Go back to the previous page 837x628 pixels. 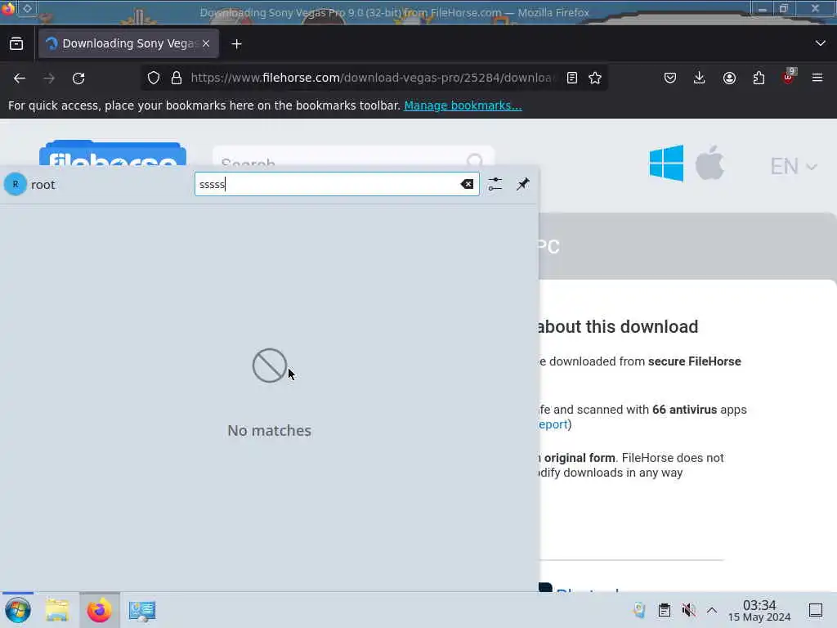pyautogui.click(x=20, y=78)
